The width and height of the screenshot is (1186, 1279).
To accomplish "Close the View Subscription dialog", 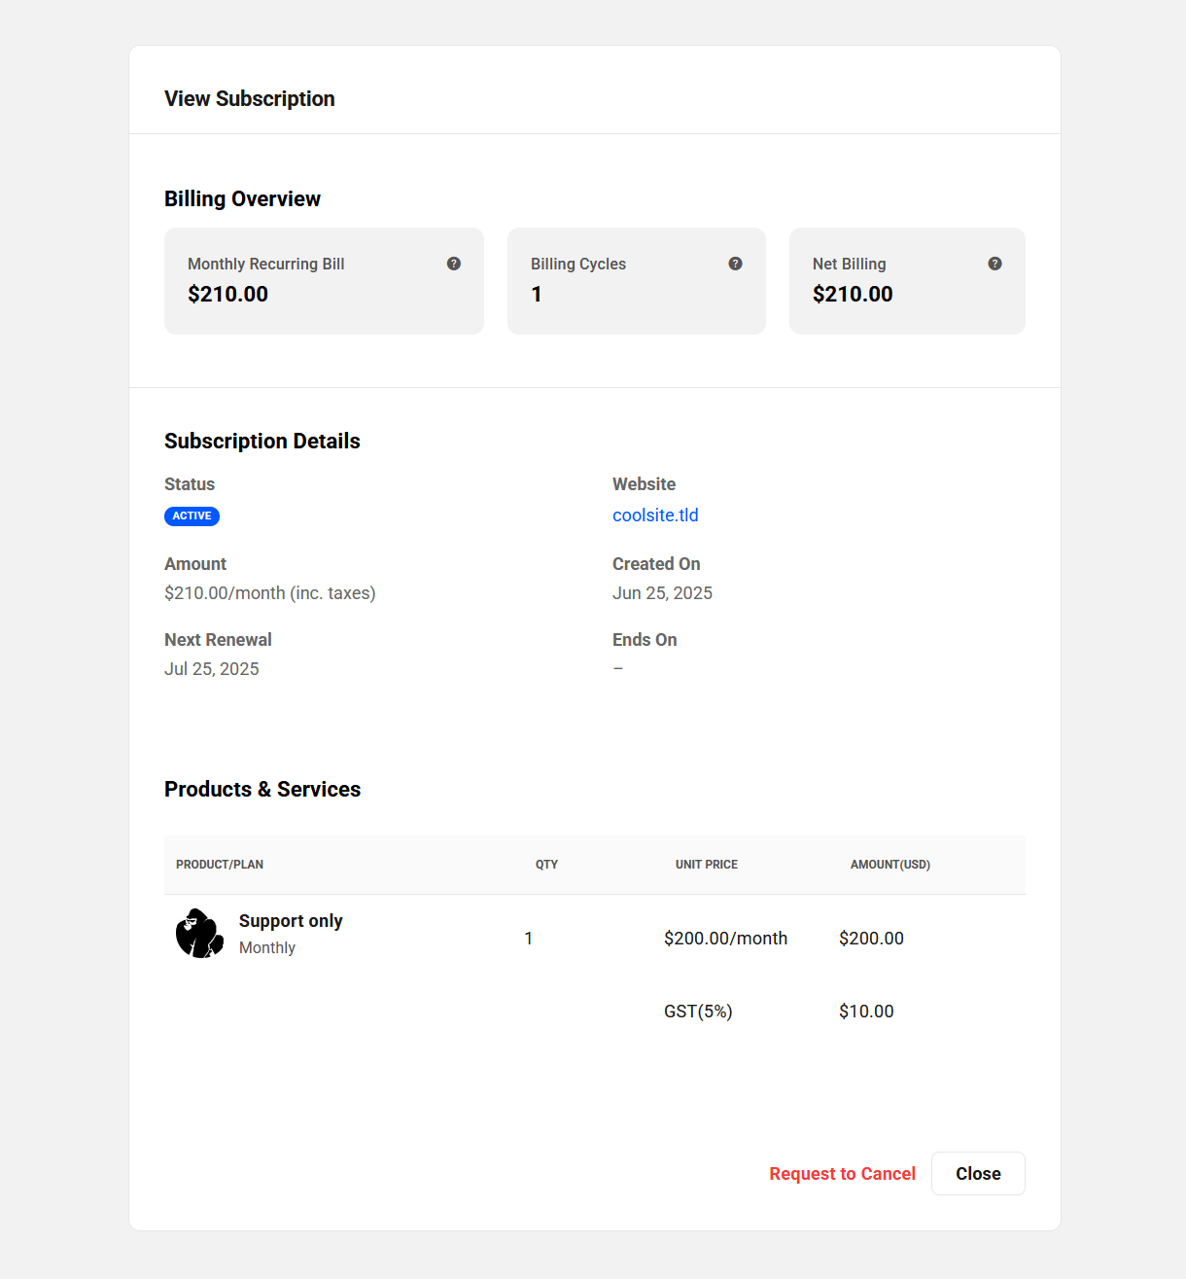I will pos(977,1173).
